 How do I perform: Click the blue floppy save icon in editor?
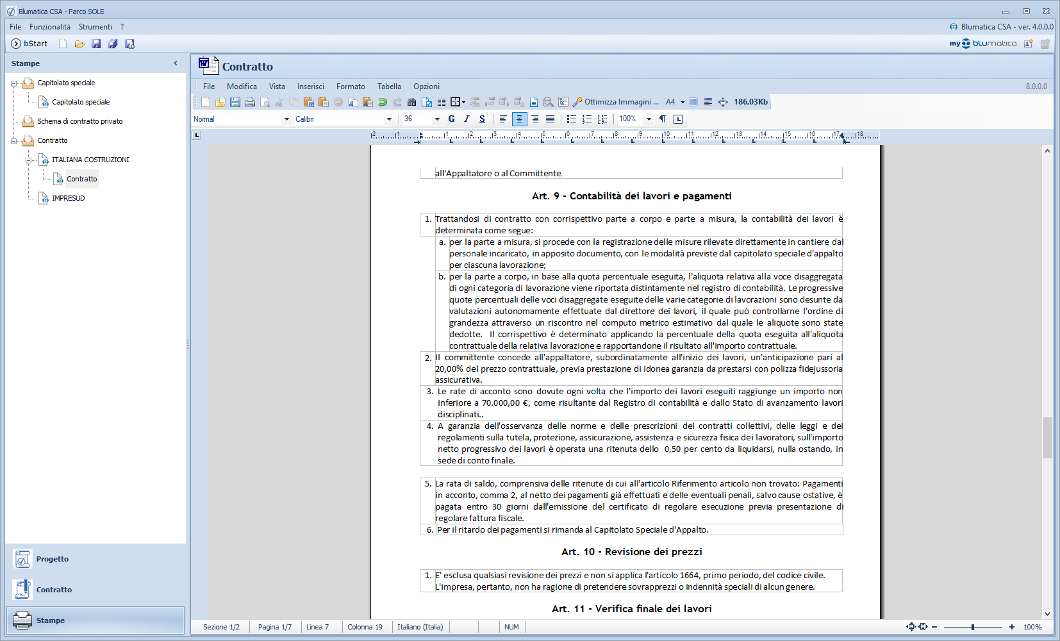[235, 102]
